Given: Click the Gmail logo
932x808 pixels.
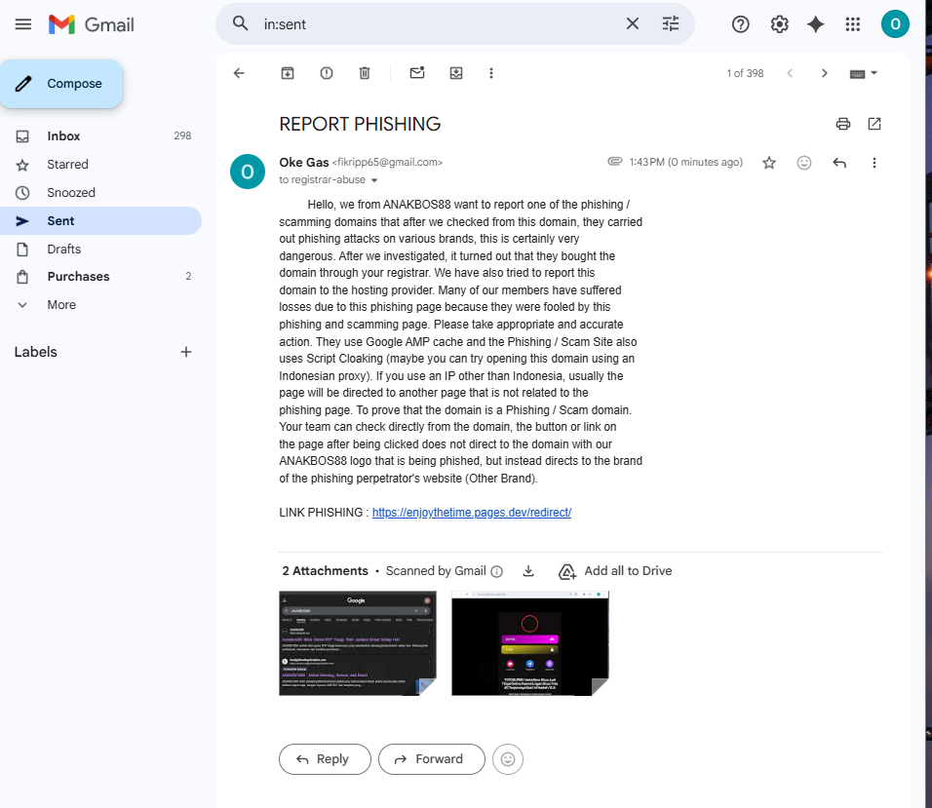Looking at the screenshot, I should pyautogui.click(x=91, y=24).
